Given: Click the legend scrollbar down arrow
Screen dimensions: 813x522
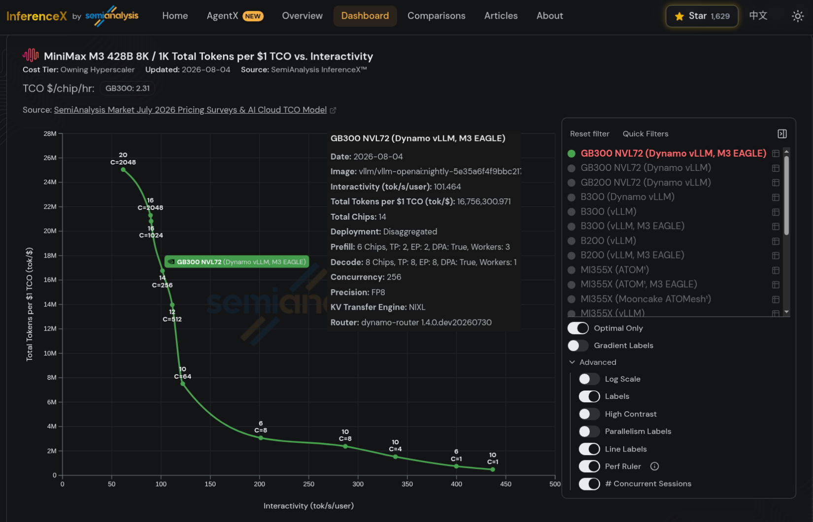Looking at the screenshot, I should pos(786,312).
